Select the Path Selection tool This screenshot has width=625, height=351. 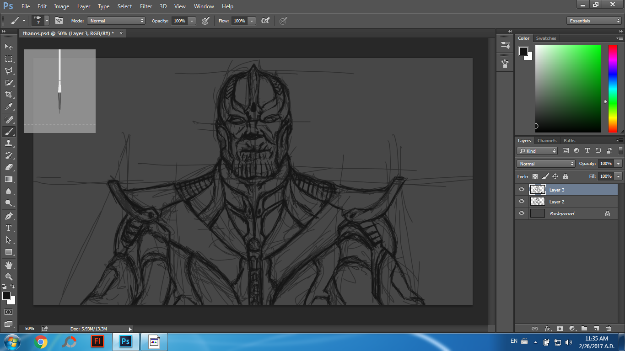(9, 240)
